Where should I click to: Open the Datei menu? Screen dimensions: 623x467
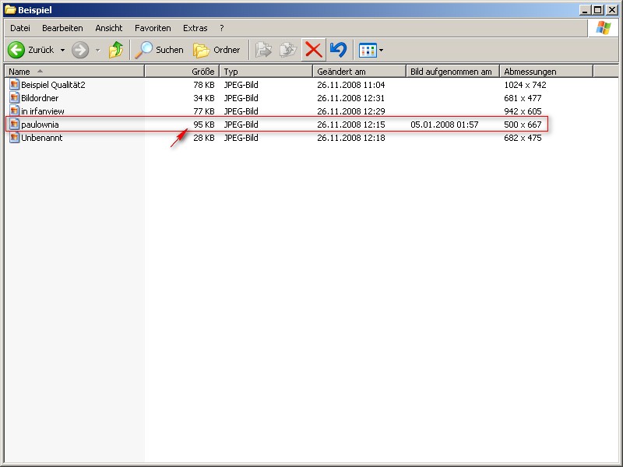click(x=20, y=28)
